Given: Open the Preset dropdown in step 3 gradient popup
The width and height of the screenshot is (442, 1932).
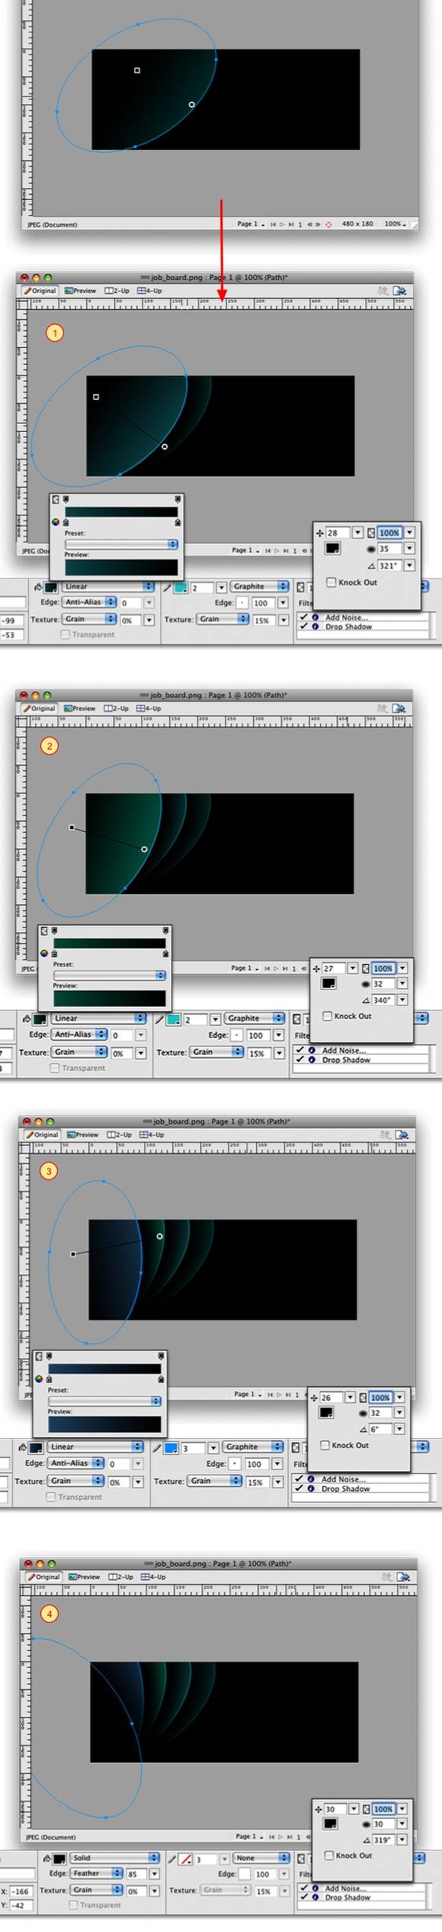Looking at the screenshot, I should [x=104, y=1401].
